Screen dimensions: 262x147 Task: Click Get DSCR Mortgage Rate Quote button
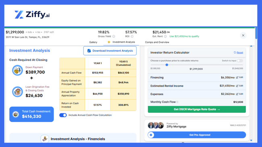point(197,109)
